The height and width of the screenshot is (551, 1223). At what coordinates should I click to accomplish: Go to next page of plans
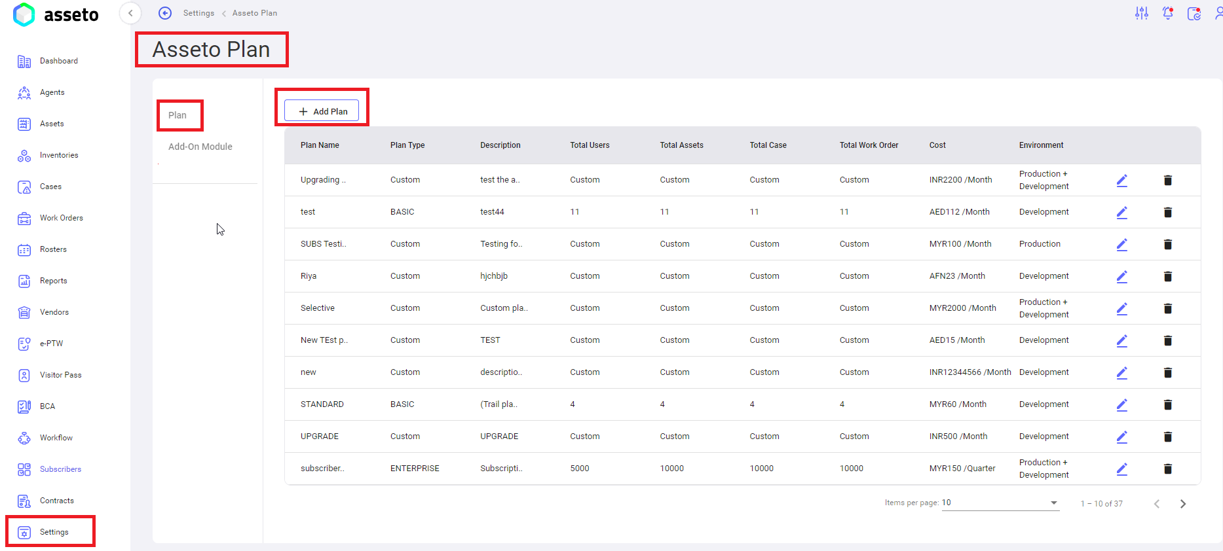pyautogui.click(x=1182, y=504)
